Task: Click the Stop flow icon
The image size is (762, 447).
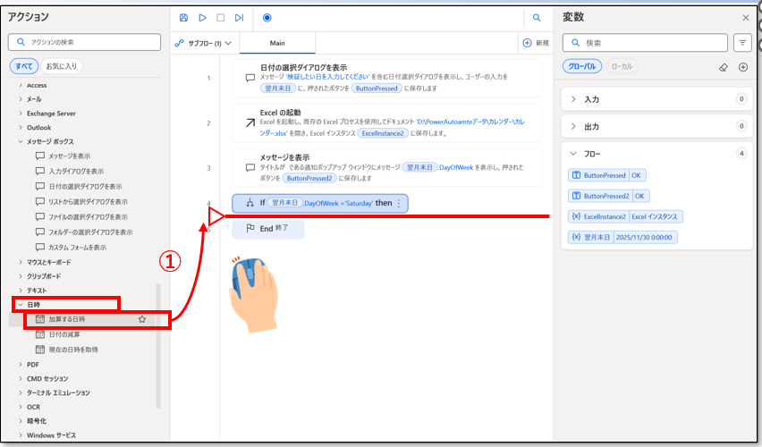Action: 221,17
